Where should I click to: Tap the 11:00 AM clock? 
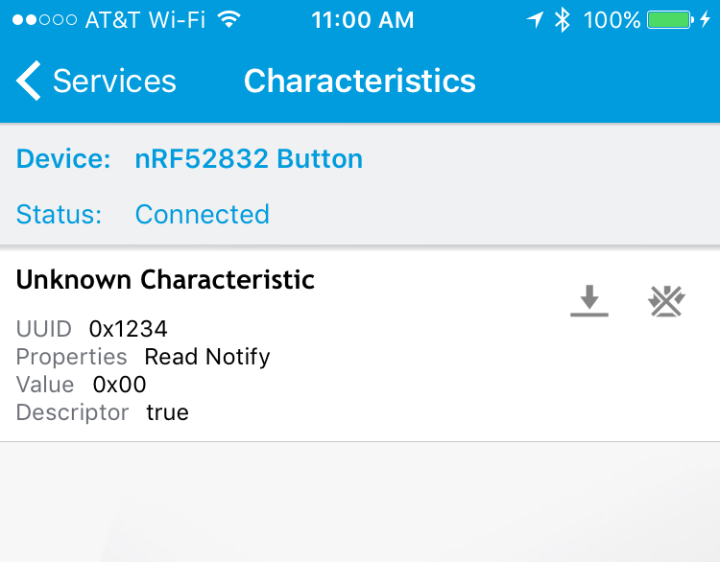(363, 20)
